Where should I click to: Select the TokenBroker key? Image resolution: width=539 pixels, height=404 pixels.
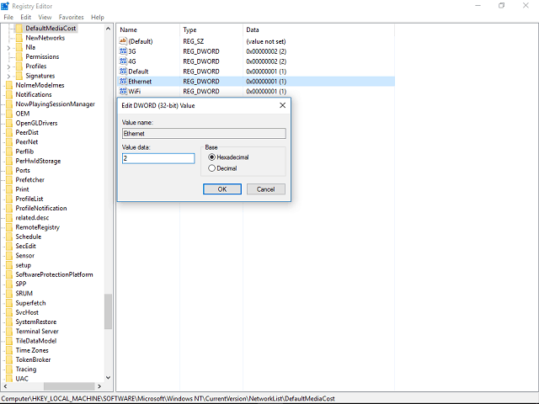(33, 359)
